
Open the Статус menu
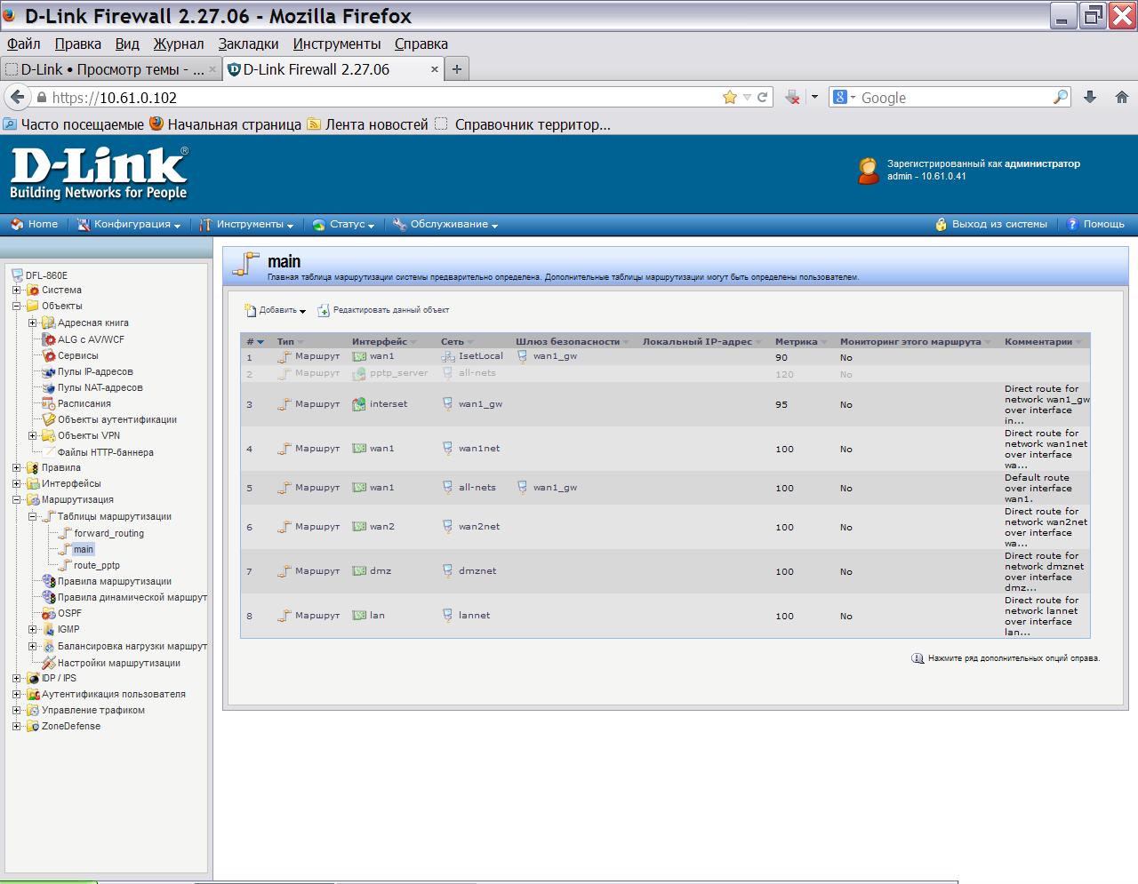coord(343,225)
